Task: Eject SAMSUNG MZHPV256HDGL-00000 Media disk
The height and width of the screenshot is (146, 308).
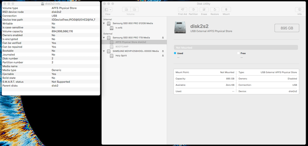Action: point(163,51)
